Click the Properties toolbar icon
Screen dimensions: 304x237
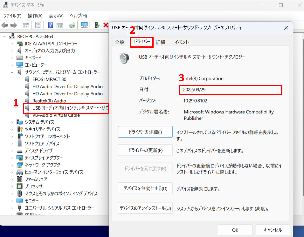38,25
